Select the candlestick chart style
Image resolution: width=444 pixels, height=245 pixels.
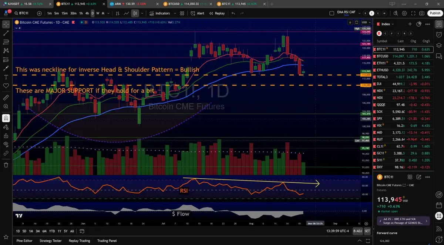pos(135,13)
